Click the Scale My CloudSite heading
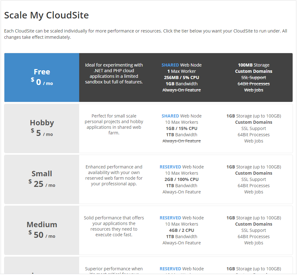297x275 pixels. (46, 15)
